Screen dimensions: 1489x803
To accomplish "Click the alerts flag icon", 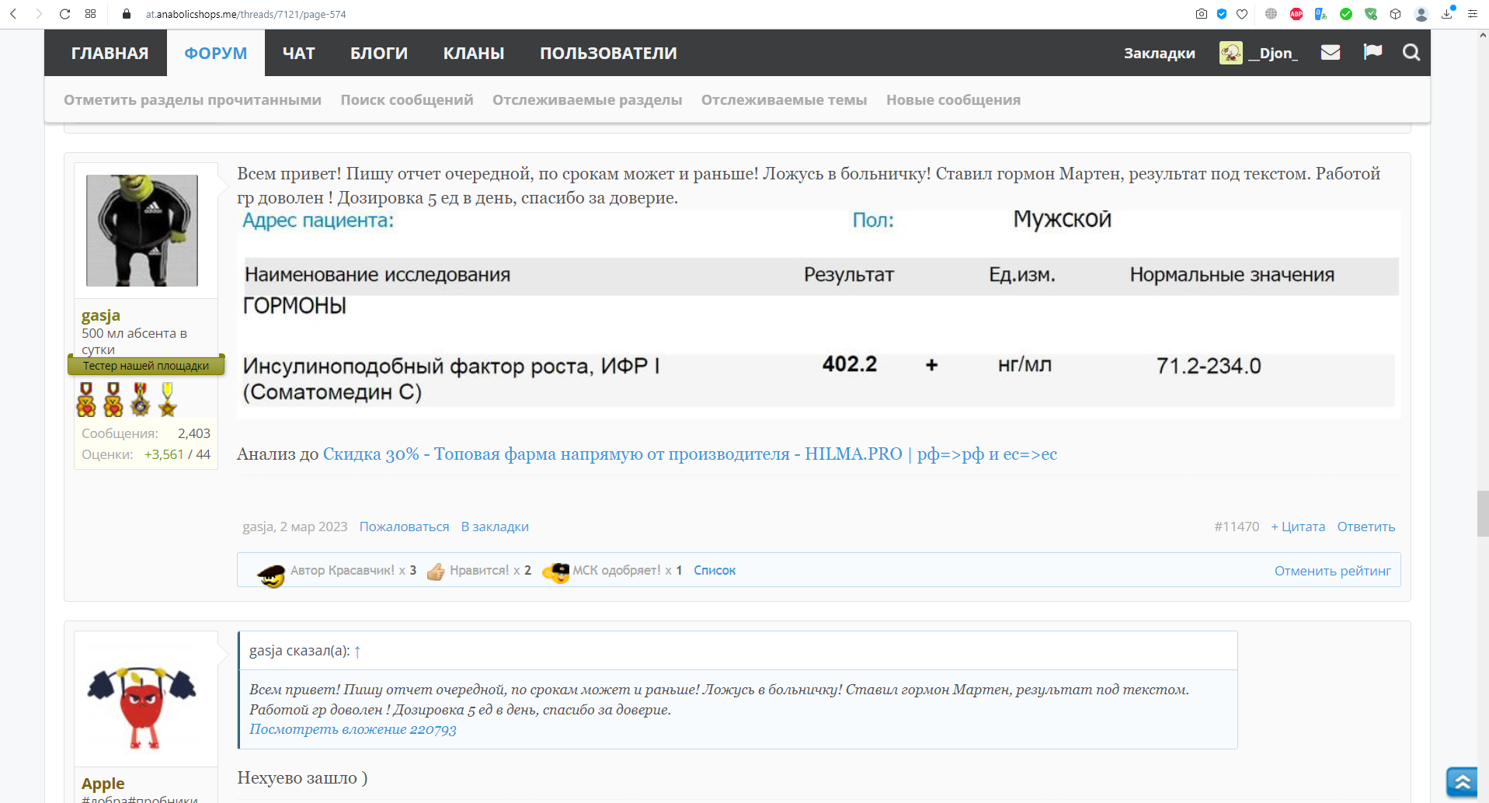I will [1372, 52].
